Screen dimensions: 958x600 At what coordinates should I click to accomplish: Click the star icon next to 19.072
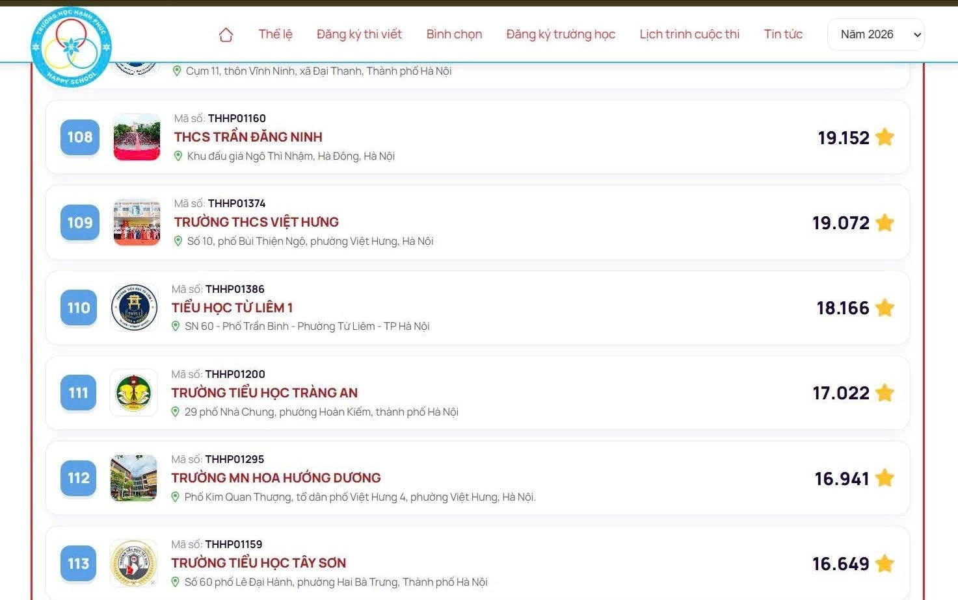(885, 223)
